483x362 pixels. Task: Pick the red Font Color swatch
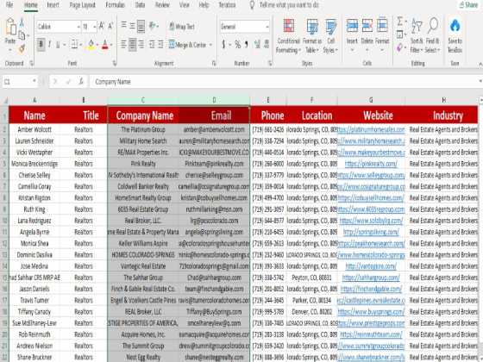[x=105, y=45]
